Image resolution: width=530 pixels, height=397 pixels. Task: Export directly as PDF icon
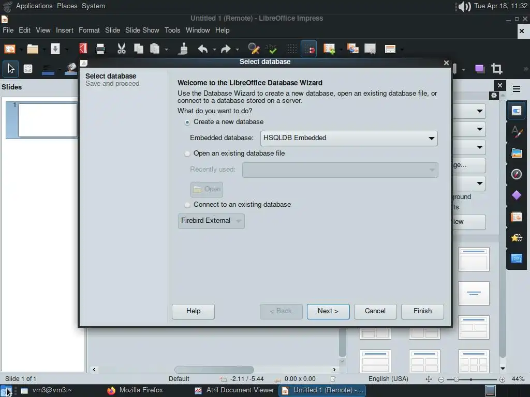click(83, 49)
